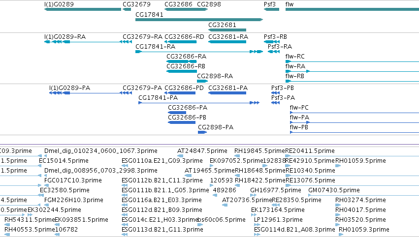
Task: Click the Psf3 gene label
Action: click(270, 4)
